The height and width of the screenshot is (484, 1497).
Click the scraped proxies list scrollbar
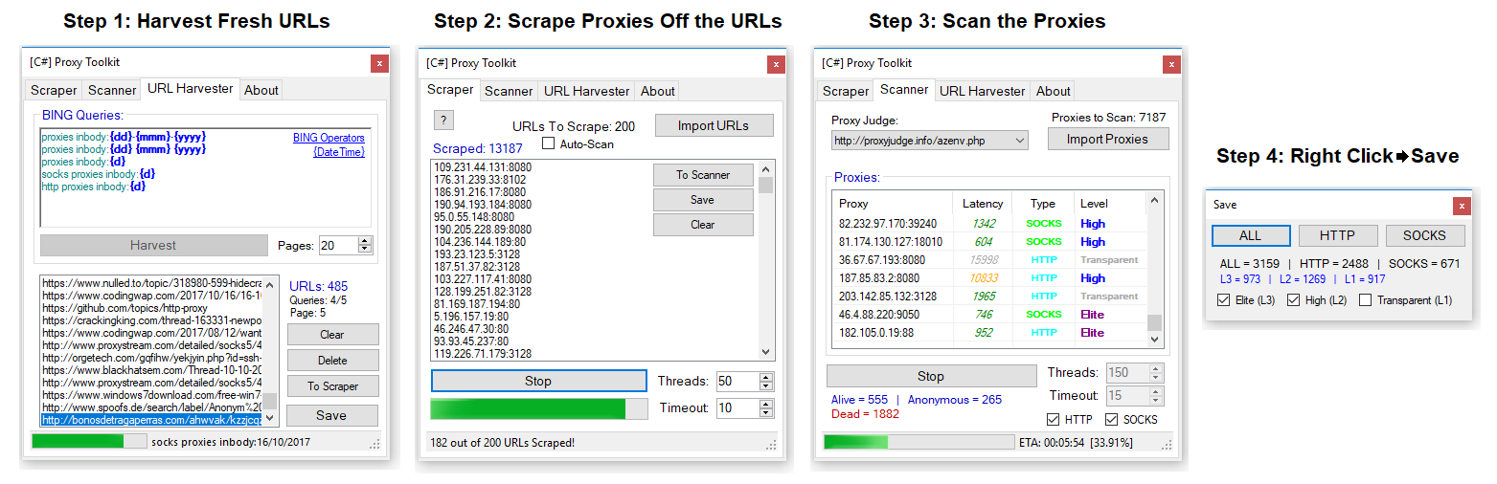(x=765, y=259)
